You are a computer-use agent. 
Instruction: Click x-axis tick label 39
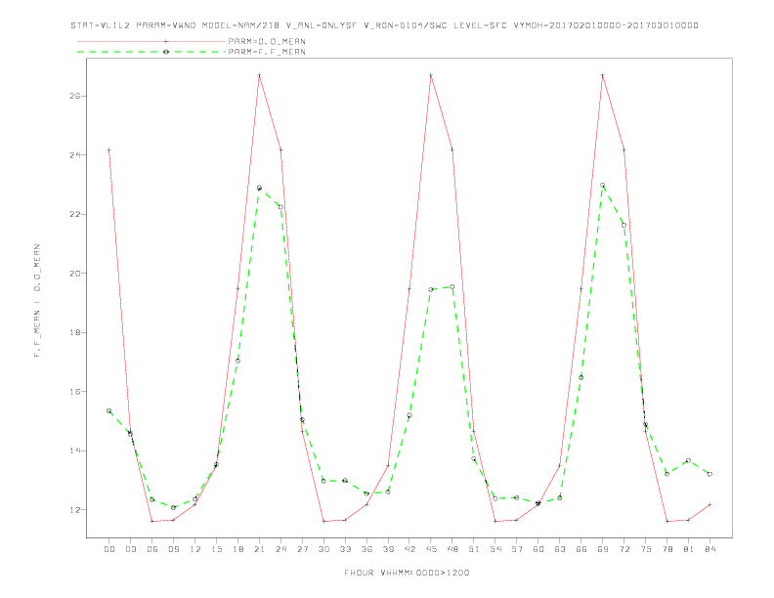click(x=388, y=549)
